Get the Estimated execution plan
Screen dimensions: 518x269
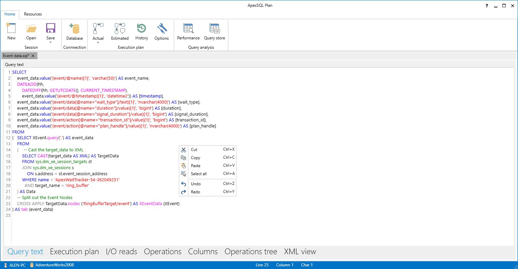[120, 30]
